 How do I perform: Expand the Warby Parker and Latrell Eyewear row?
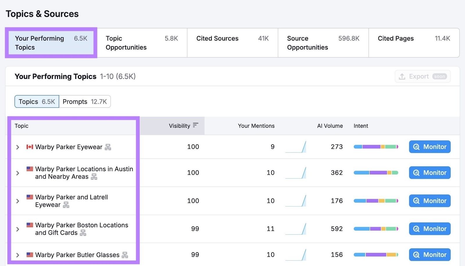[x=17, y=201]
